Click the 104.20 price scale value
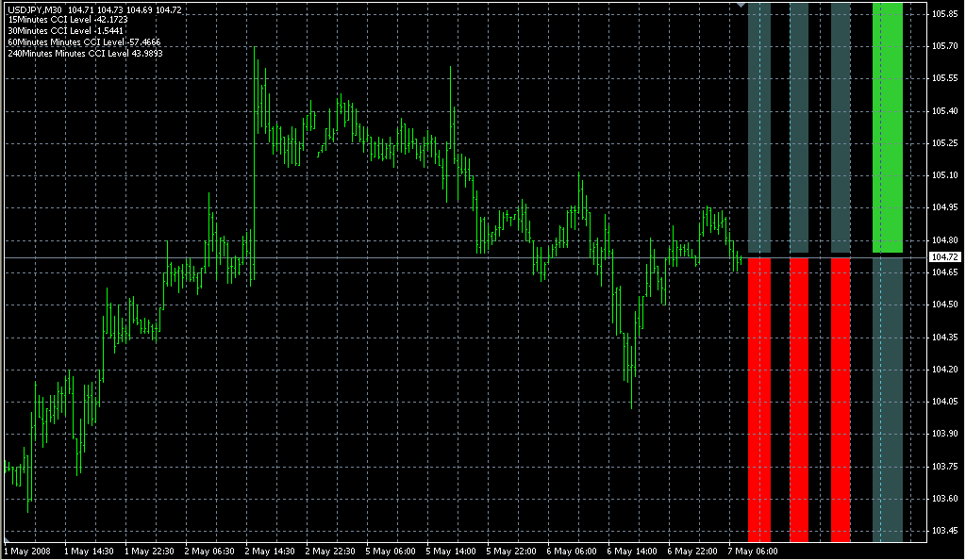Screen dimensions: 966x560 coord(945,370)
